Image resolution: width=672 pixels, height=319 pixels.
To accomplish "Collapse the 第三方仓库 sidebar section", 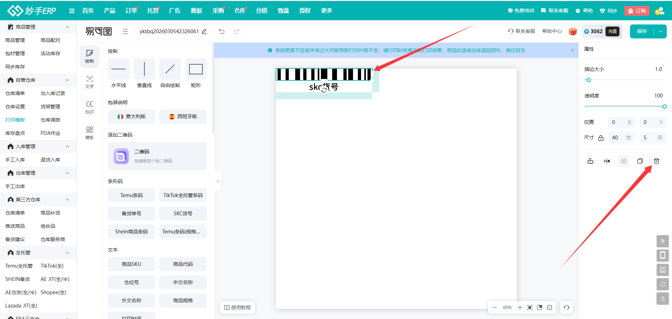I will pyautogui.click(x=68, y=200).
